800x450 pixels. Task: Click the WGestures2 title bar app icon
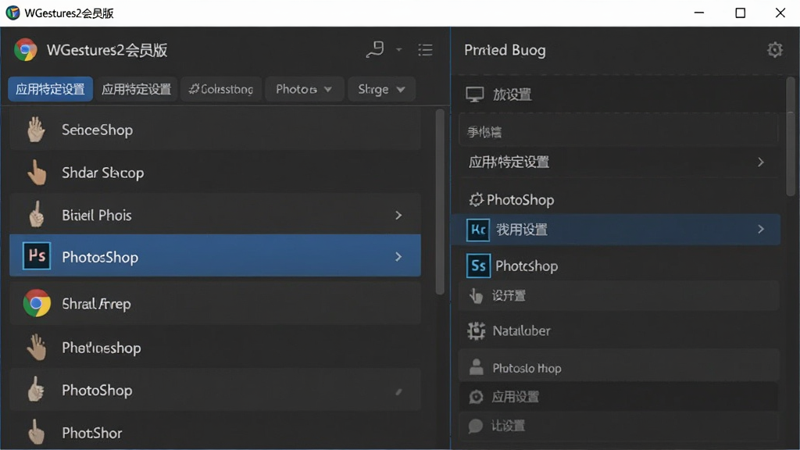pyautogui.click(x=12, y=12)
